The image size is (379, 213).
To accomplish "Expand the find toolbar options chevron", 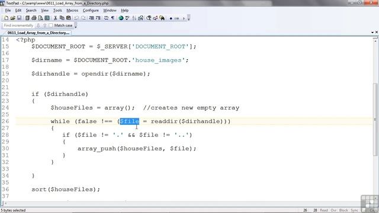I will point(76,25).
